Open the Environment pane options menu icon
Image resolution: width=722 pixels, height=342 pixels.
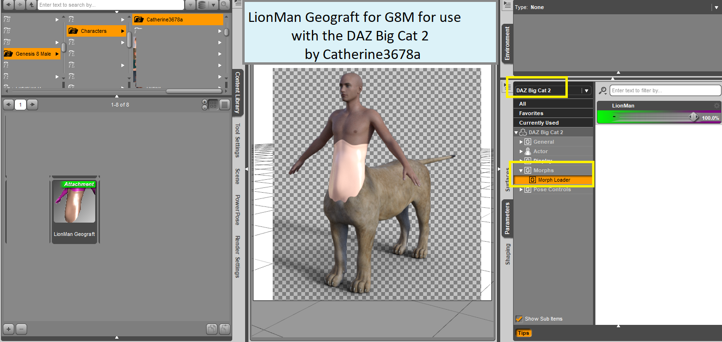[507, 6]
